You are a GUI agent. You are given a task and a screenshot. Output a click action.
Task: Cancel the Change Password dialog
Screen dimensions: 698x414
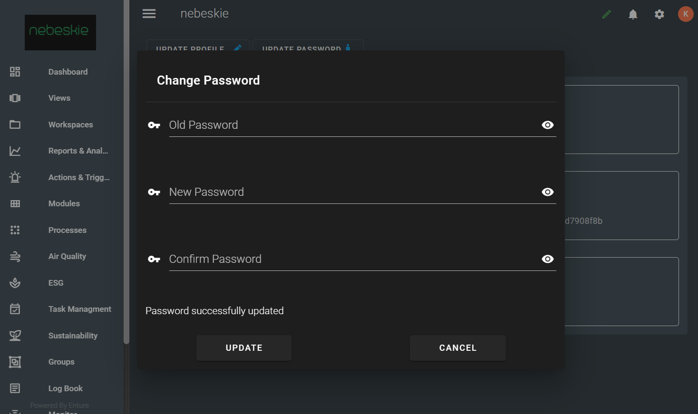pyautogui.click(x=457, y=348)
